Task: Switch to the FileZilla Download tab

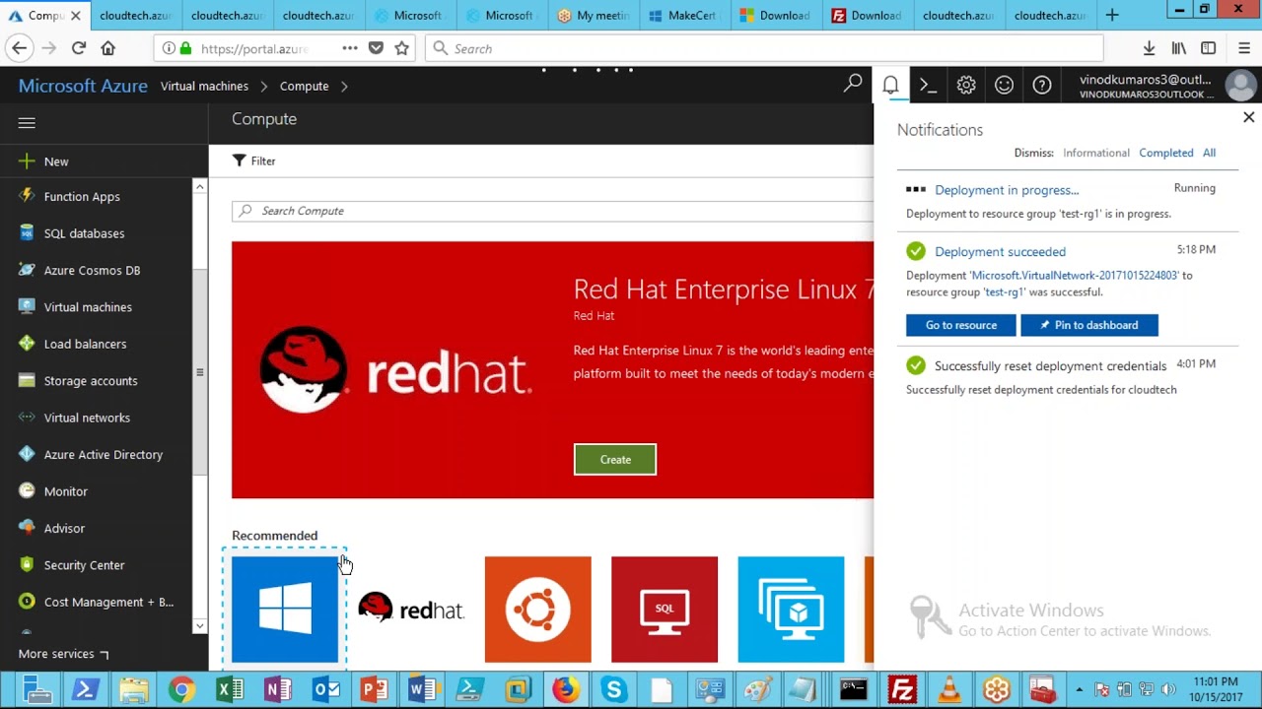Action: click(866, 15)
